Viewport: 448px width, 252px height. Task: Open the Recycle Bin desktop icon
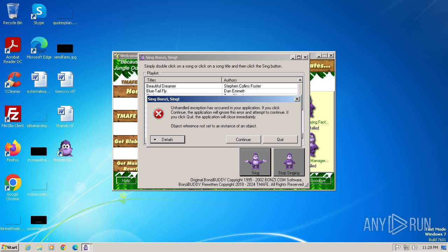(x=13, y=14)
